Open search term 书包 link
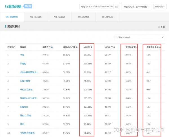Image resolution: width=169 pixels, height=137 pixels. coord(22,55)
